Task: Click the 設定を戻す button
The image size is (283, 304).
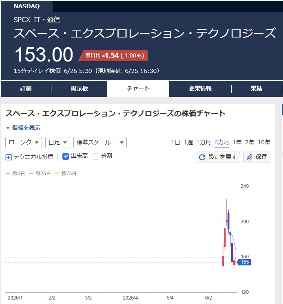Action: tap(218, 157)
